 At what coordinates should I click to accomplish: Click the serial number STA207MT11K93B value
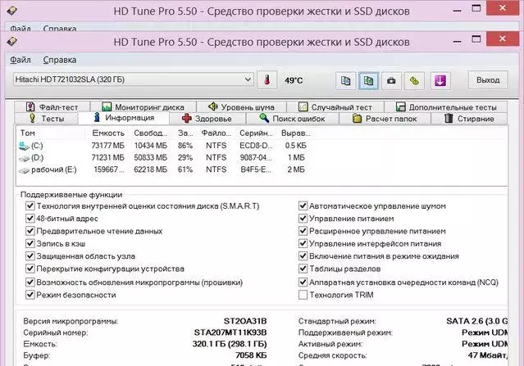click(x=230, y=332)
